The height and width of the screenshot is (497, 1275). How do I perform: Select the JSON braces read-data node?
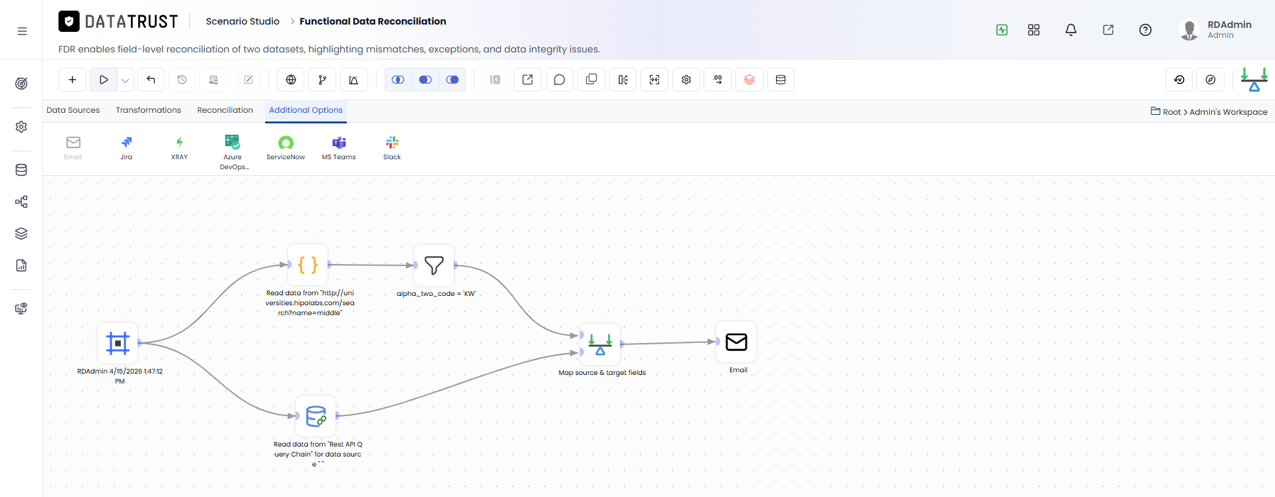click(308, 265)
